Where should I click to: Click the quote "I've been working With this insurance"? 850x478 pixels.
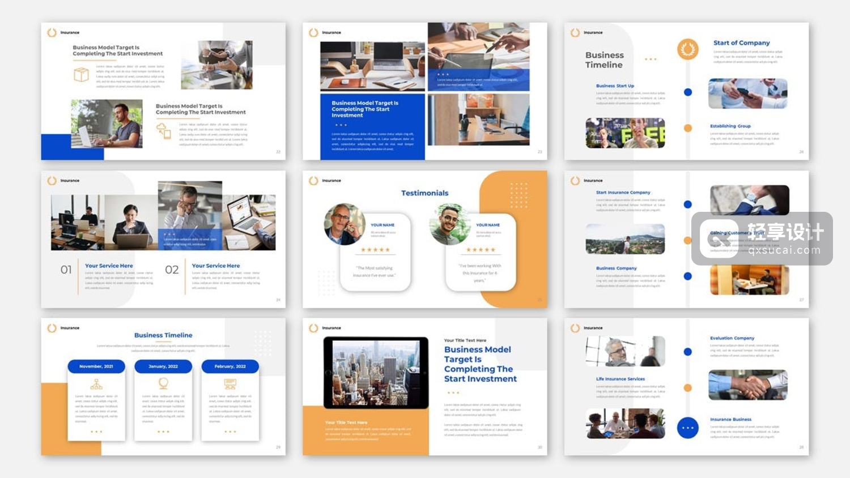pyautogui.click(x=479, y=273)
